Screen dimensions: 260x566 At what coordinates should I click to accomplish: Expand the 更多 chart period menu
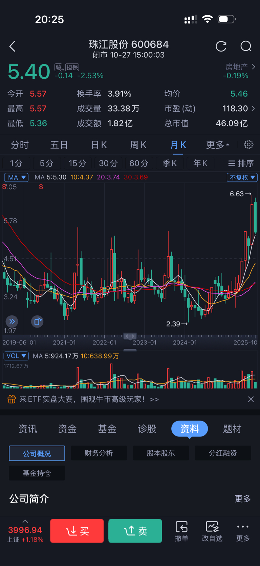(x=218, y=145)
